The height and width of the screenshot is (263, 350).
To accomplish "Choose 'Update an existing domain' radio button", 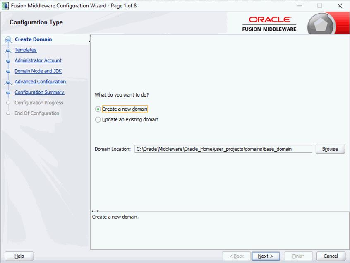I will tap(98, 120).
